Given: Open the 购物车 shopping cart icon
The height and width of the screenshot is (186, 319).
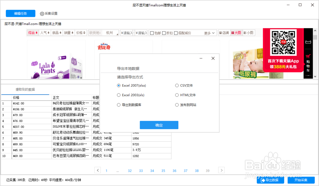Looking at the screenshot, I should click(x=308, y=63).
